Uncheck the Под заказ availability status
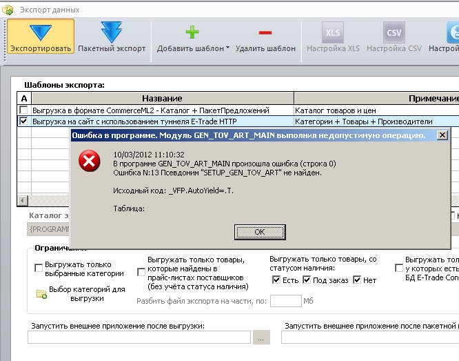 307,280
